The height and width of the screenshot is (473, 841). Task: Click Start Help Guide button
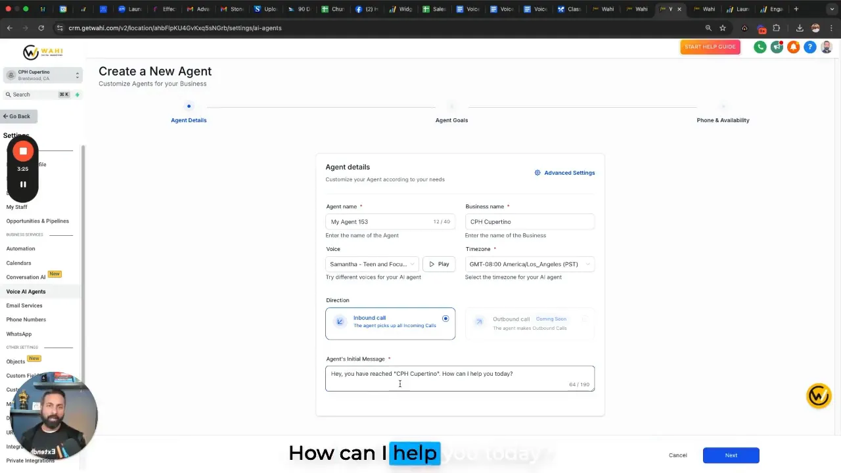point(710,47)
